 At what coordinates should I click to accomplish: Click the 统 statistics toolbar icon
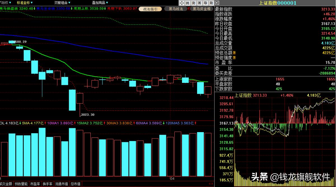click(x=188, y=3)
